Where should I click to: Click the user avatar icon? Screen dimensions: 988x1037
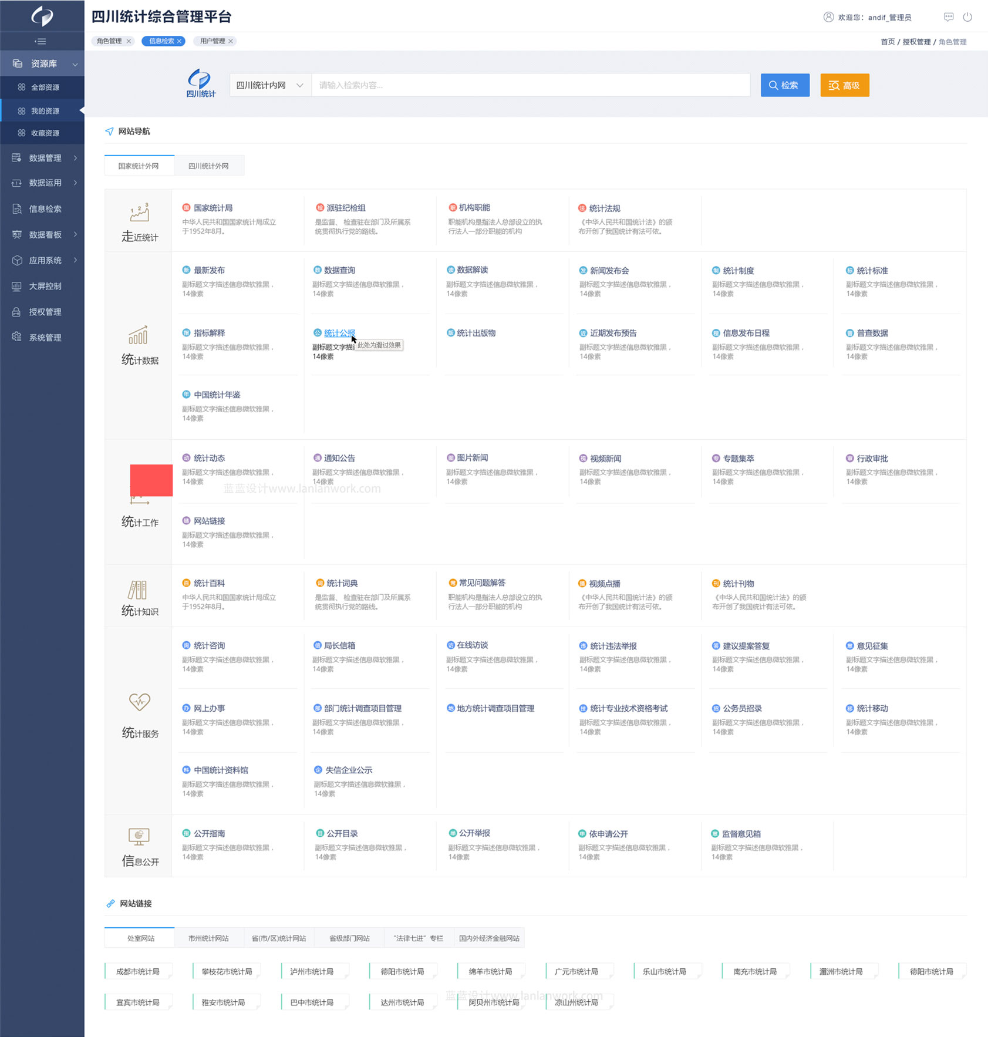pos(828,17)
